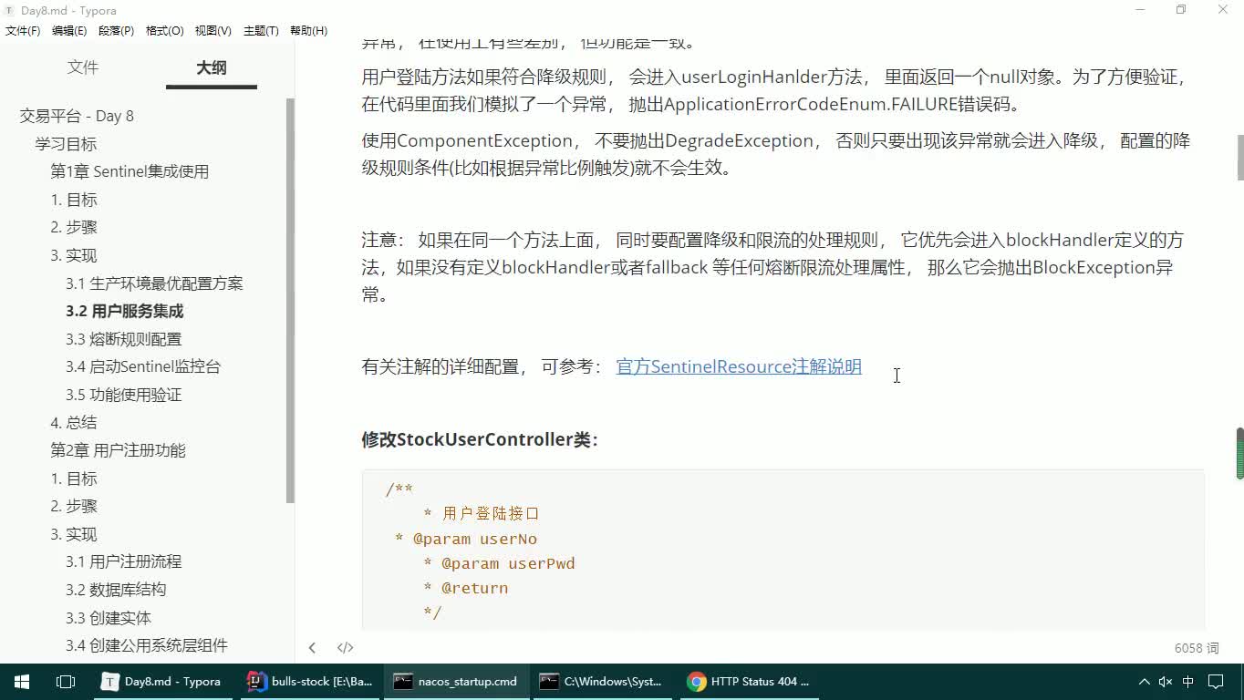
Task: Open the 主题(T) menu
Action: [261, 30]
